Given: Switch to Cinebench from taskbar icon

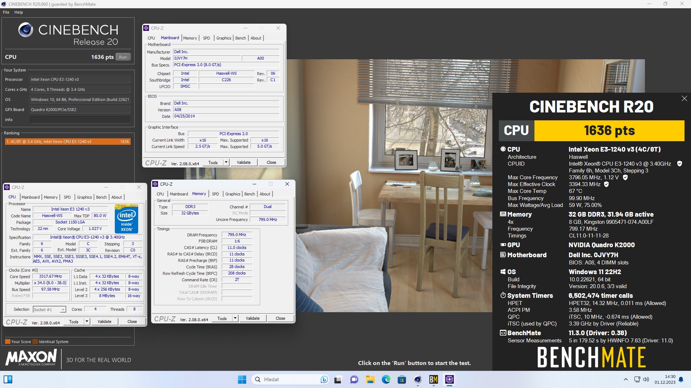Looking at the screenshot, I should click(x=417, y=379).
